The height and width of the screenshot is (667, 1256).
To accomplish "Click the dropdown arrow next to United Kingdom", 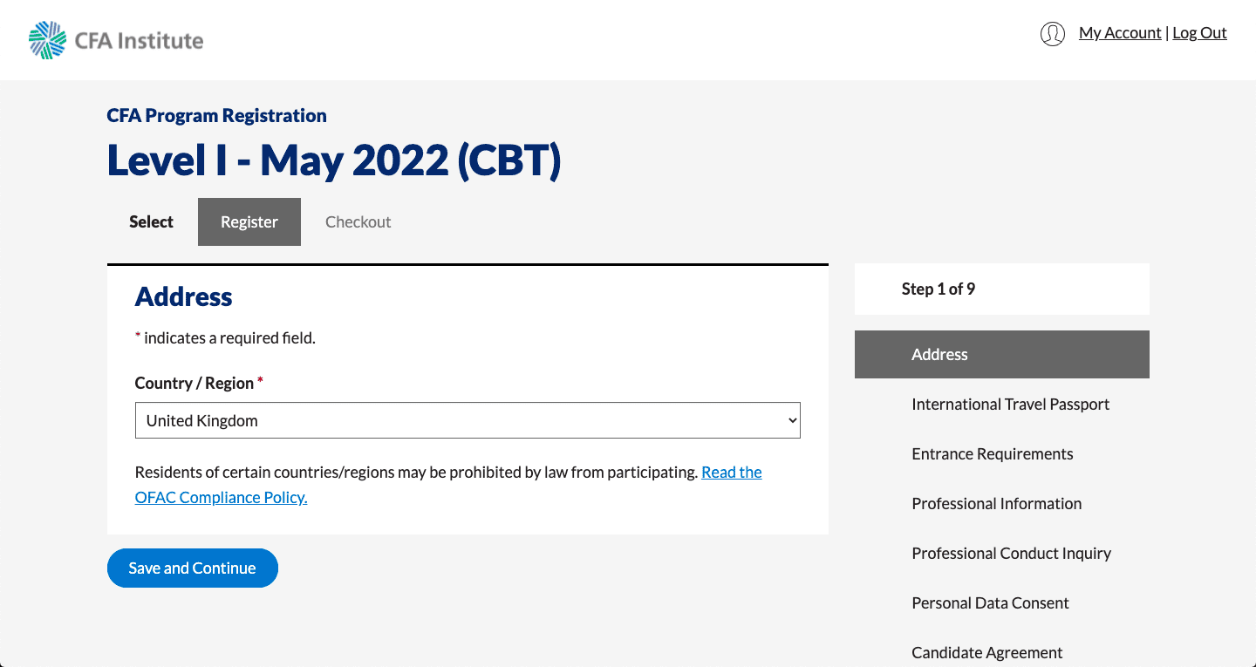I will tap(792, 420).
